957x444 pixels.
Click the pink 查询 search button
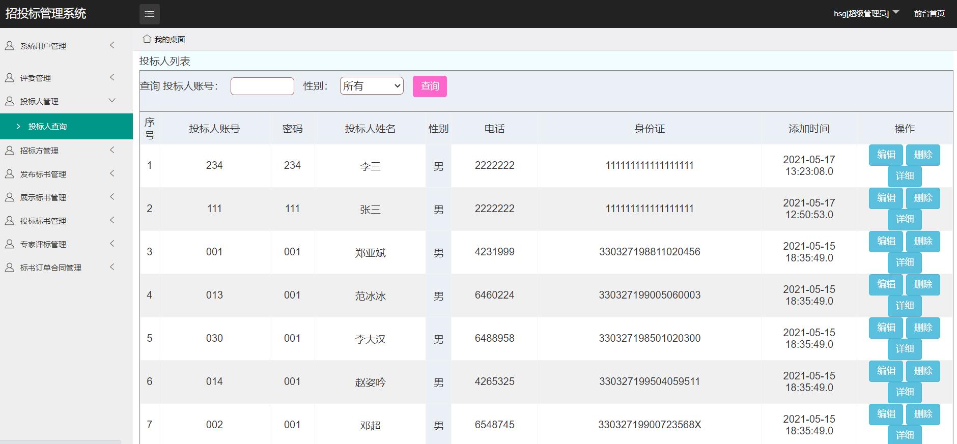click(430, 86)
